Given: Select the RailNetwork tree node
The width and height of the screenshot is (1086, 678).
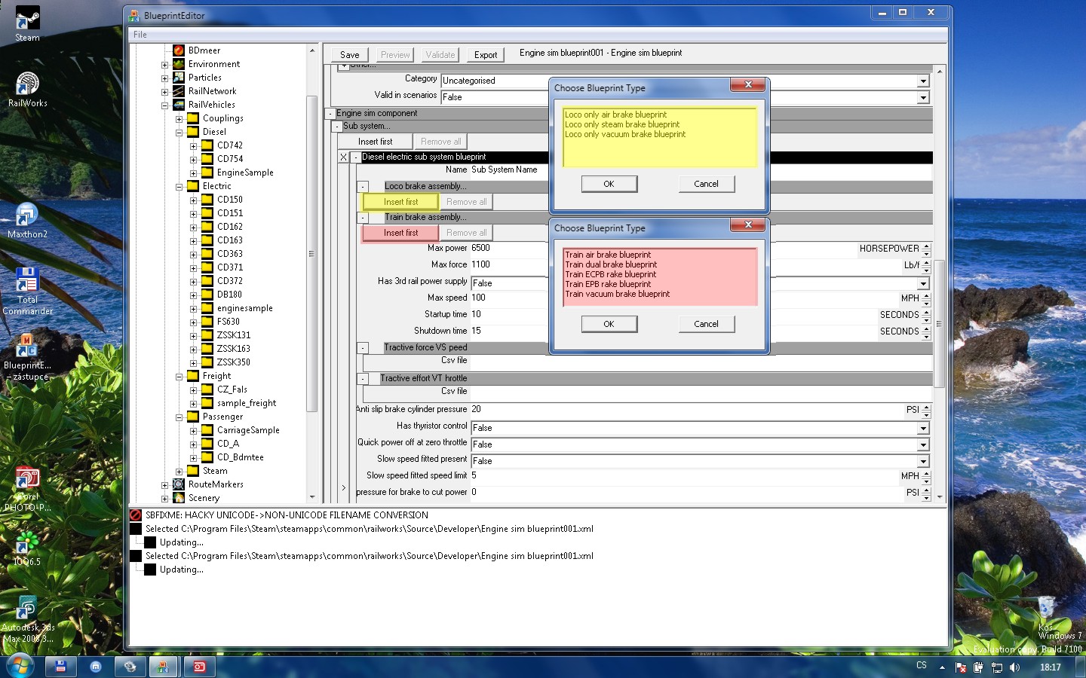Looking at the screenshot, I should [x=212, y=91].
